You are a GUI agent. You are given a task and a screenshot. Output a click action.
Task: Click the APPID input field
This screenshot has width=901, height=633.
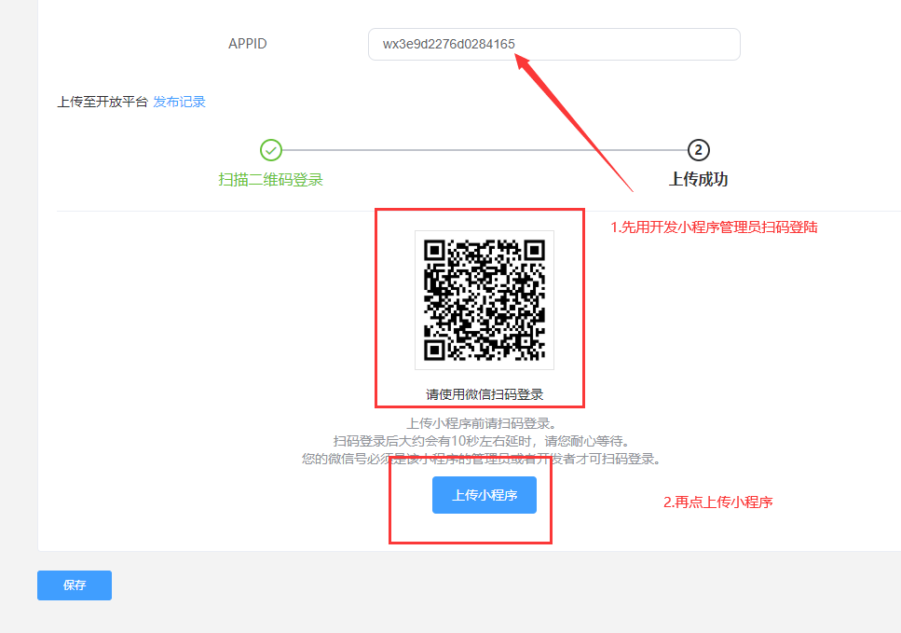(554, 44)
